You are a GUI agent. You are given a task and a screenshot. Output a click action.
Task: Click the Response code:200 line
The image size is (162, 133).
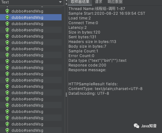click(87, 65)
